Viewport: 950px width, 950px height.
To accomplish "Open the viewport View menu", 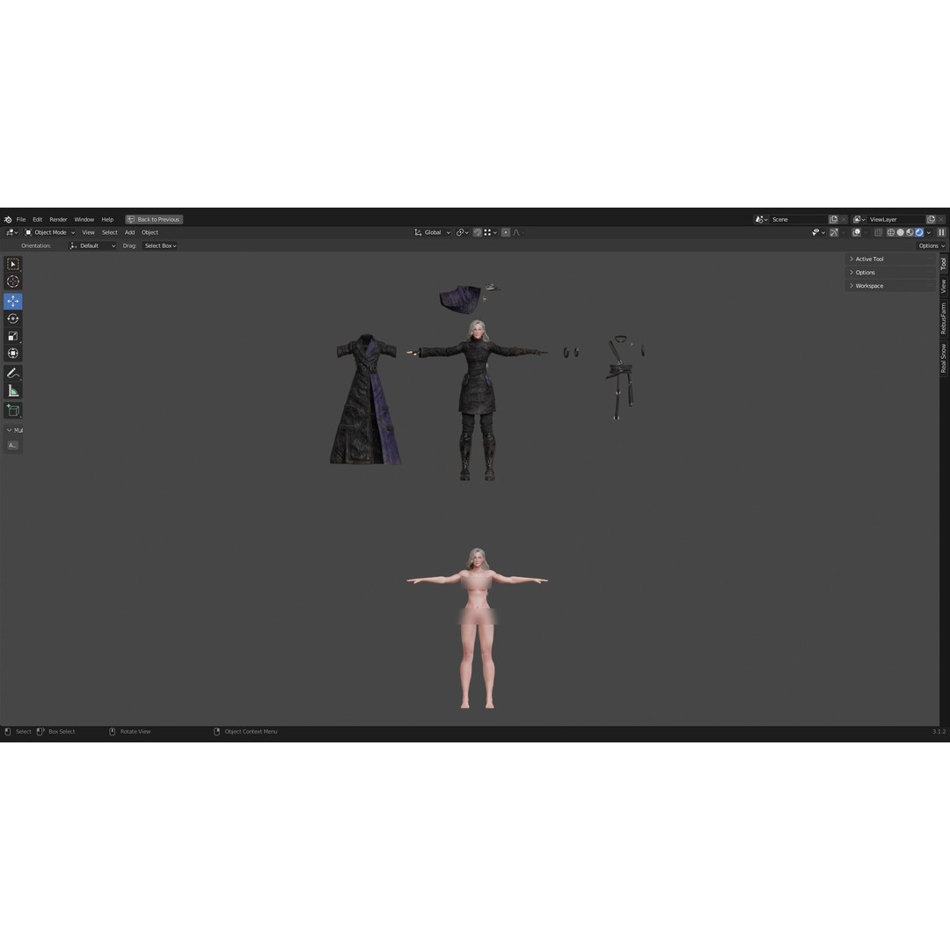I will tap(88, 232).
